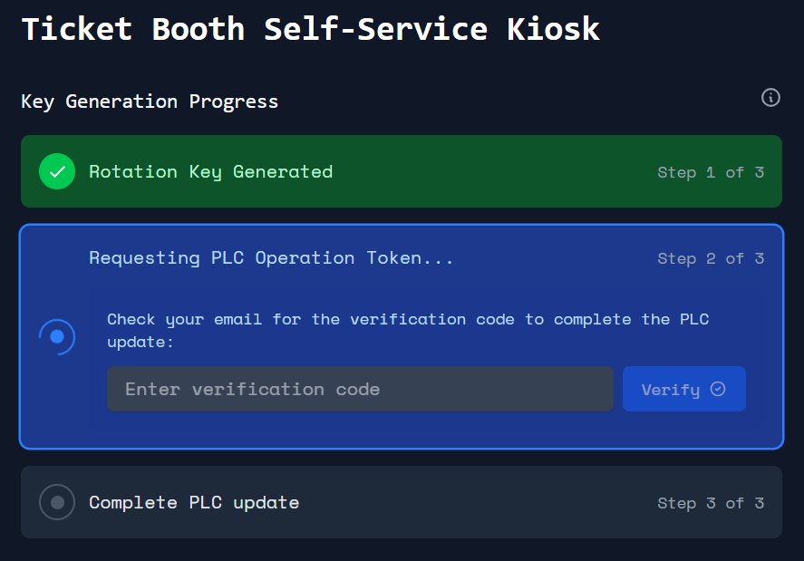Screen dimensions: 804x561
Task: Click the gray pending circle for step three
Action: (57, 502)
